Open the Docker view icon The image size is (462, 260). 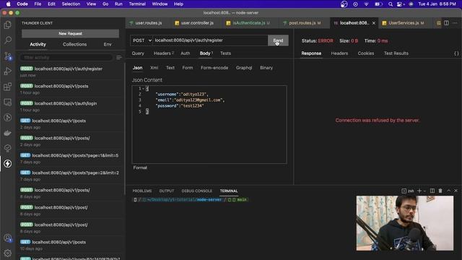[x=8, y=133]
